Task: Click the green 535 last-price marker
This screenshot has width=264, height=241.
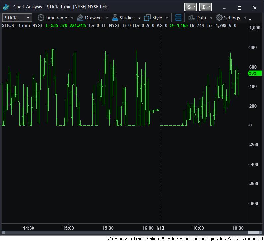Action: point(255,73)
